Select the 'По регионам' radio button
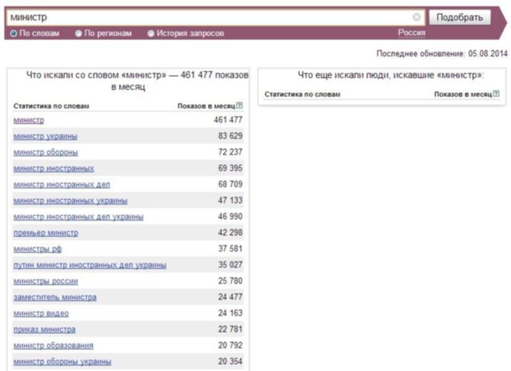The width and height of the screenshot is (511, 371). coord(78,33)
